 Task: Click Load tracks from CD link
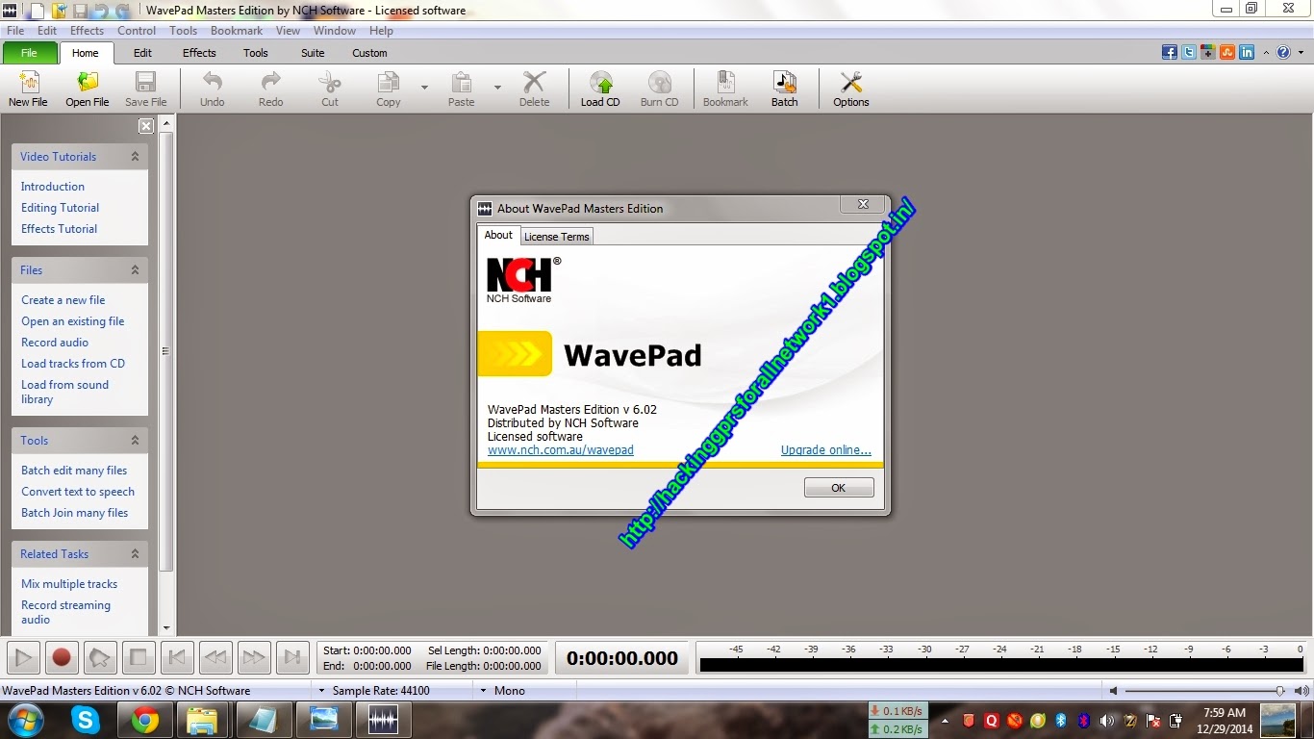[x=73, y=364]
